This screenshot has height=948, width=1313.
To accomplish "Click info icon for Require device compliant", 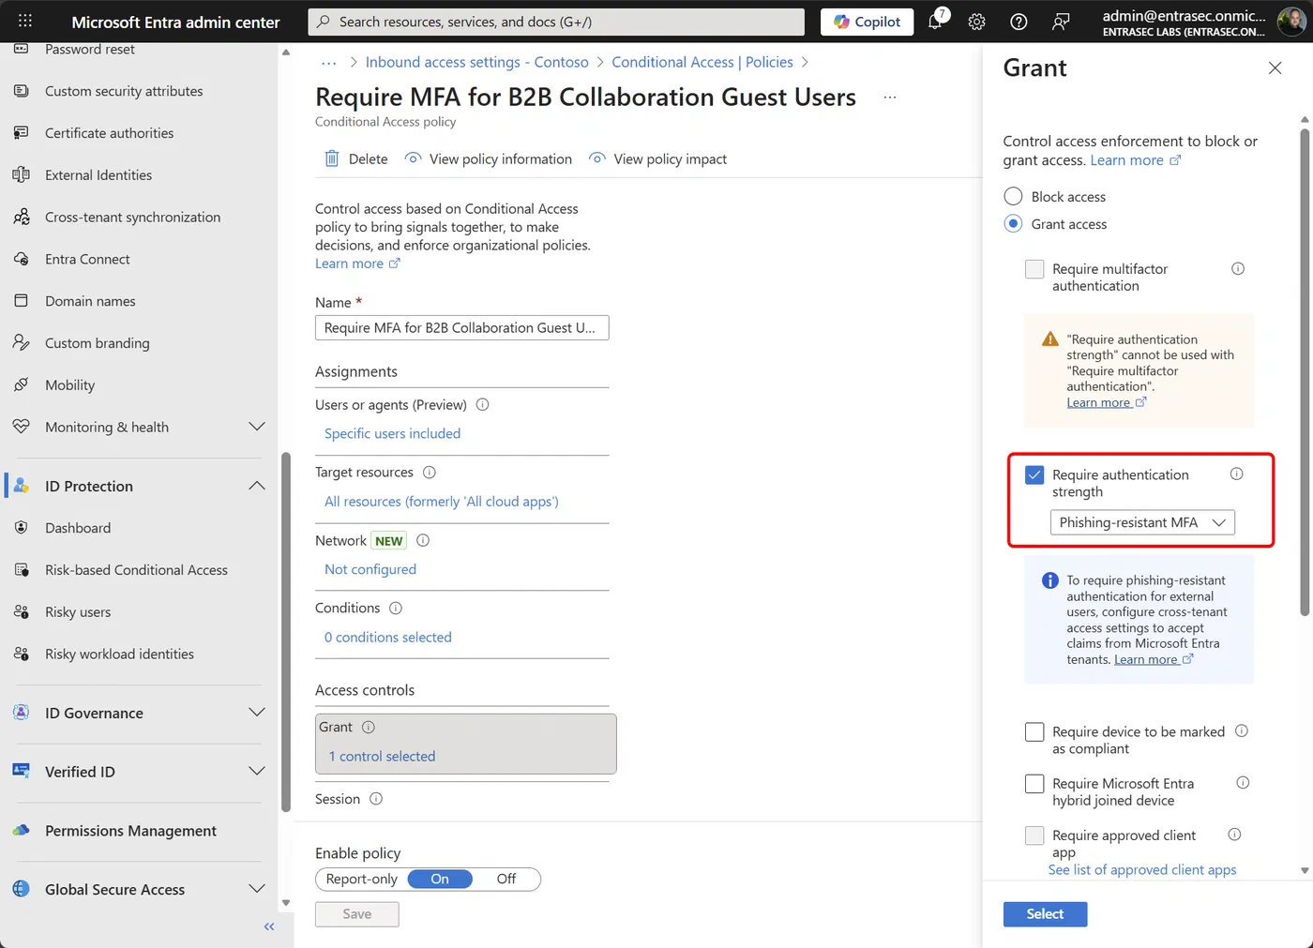I will (1242, 730).
